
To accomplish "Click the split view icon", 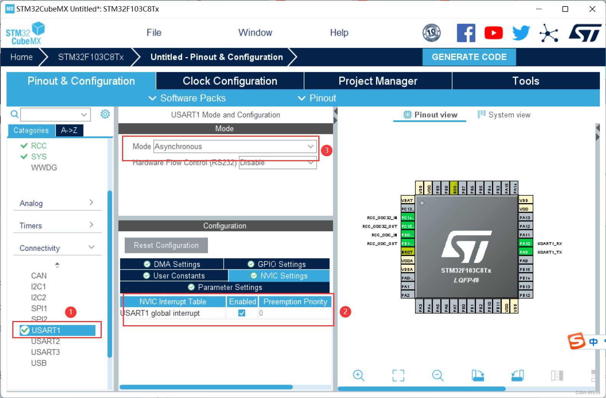I will coord(557,375).
